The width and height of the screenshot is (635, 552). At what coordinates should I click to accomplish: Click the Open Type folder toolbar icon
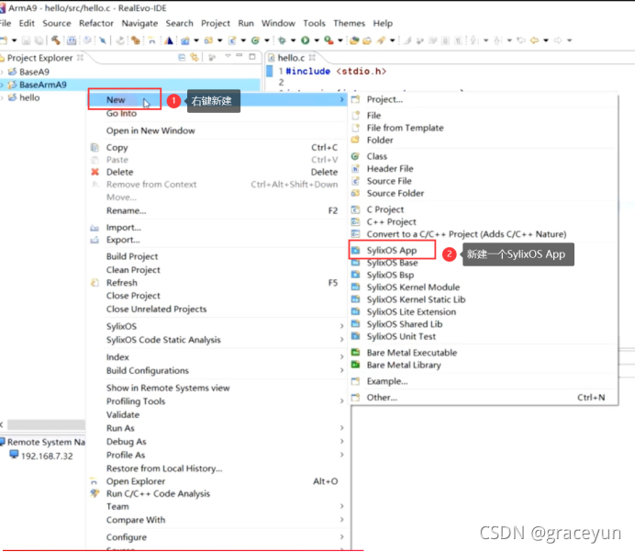354,40
